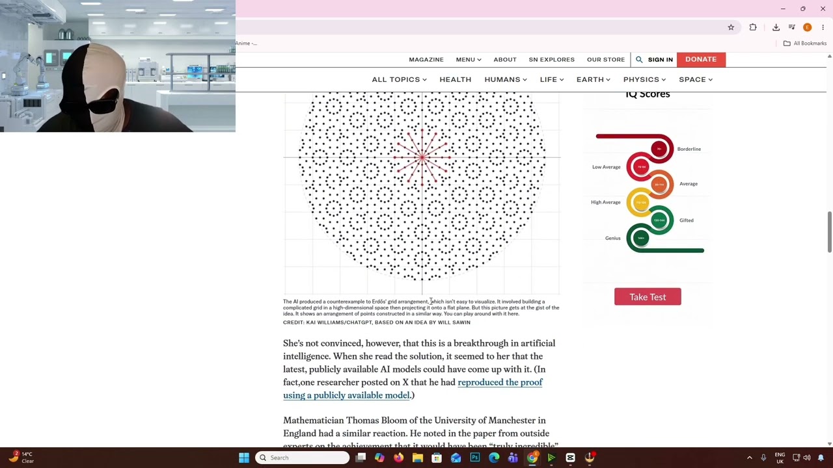This screenshot has width=833, height=468.
Task: Open the green play-arrow app in taskbar
Action: [x=551, y=458]
